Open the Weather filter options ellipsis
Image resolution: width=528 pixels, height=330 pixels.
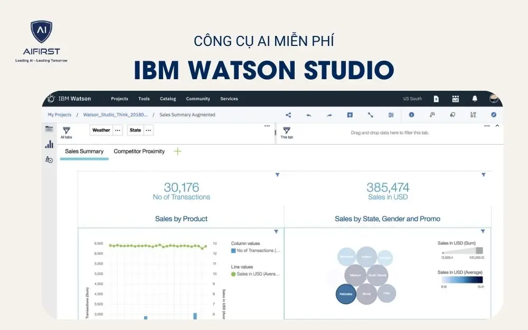(118, 130)
